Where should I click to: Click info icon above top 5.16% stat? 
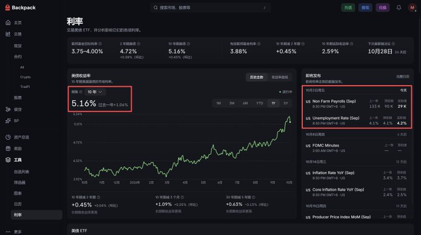188,43
